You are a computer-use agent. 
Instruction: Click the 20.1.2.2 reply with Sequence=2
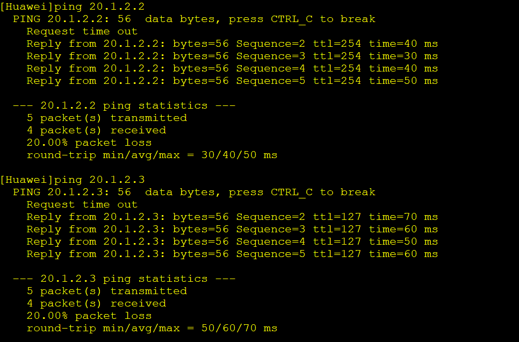pos(232,44)
